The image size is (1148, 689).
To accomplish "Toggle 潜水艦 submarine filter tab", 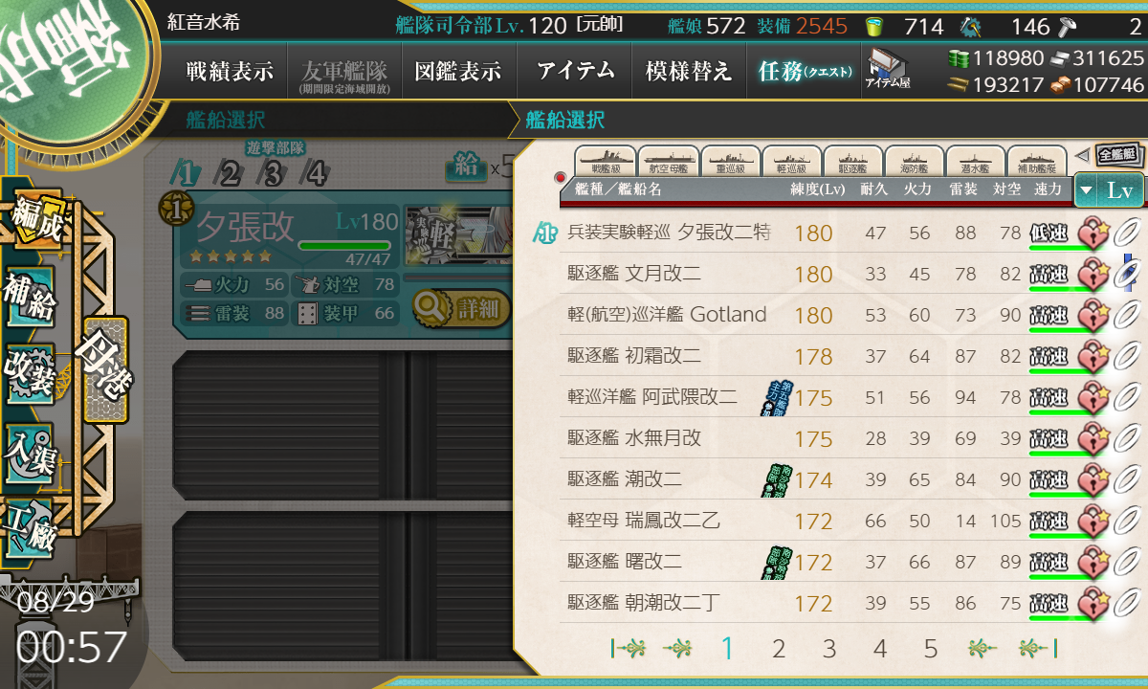I will [975, 160].
